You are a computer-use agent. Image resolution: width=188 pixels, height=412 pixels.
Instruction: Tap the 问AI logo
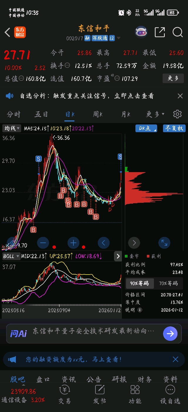tap(19, 333)
